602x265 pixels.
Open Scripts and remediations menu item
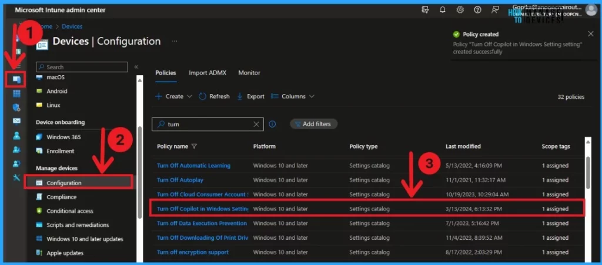[78, 224]
